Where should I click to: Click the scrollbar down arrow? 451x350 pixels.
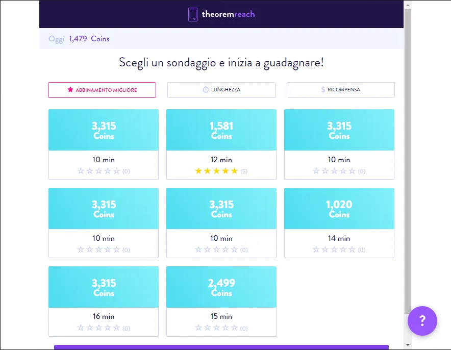point(408,344)
